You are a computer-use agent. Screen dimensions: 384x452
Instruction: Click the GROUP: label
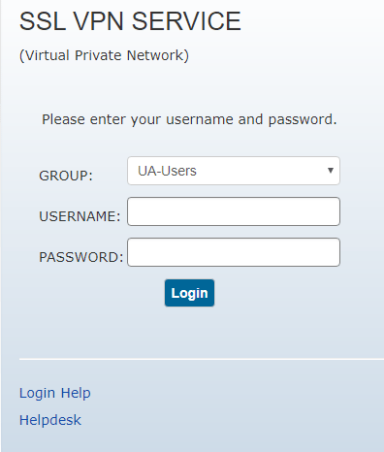tap(66, 176)
